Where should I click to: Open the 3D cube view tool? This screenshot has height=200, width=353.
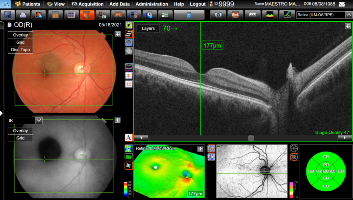[128, 42]
